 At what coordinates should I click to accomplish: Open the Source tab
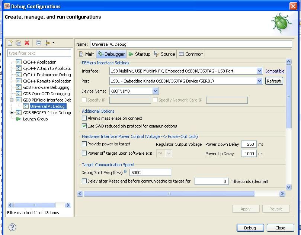click(x=164, y=54)
